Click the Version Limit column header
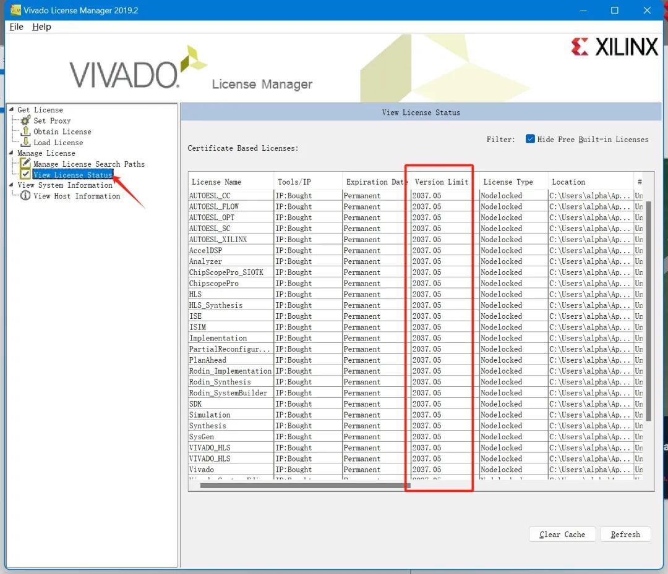 click(x=445, y=182)
